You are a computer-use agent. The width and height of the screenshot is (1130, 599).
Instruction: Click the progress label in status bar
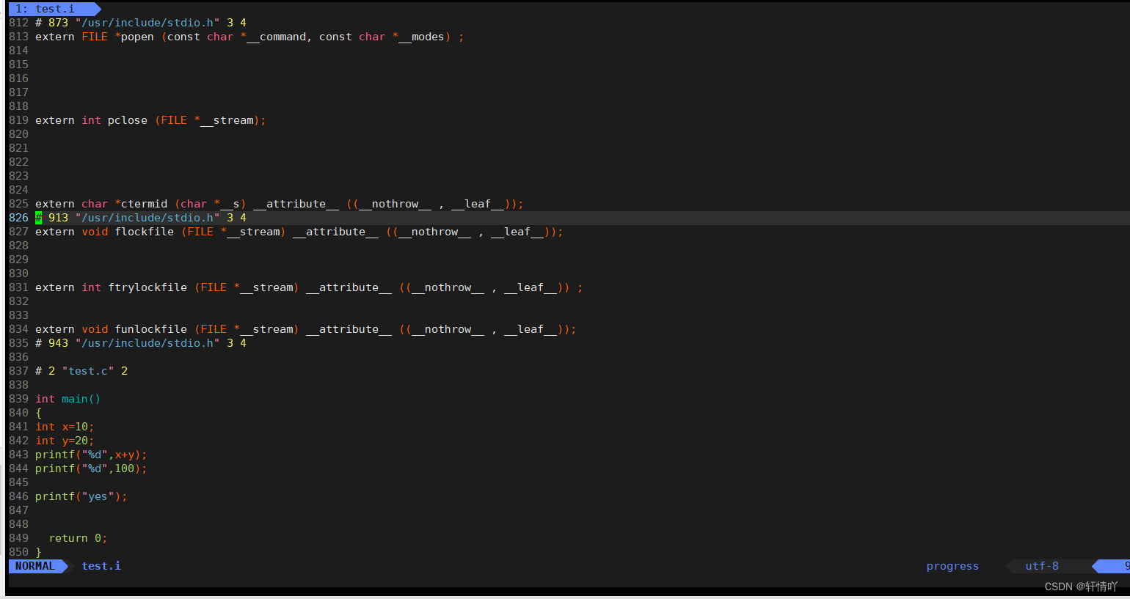[x=952, y=566]
